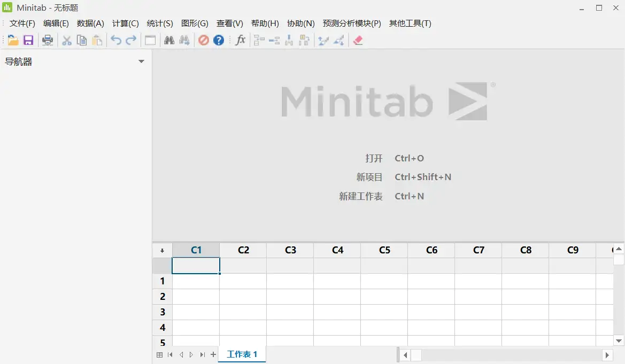Add a new worksheet with plus icon
The width and height of the screenshot is (625, 364).
(x=213, y=354)
